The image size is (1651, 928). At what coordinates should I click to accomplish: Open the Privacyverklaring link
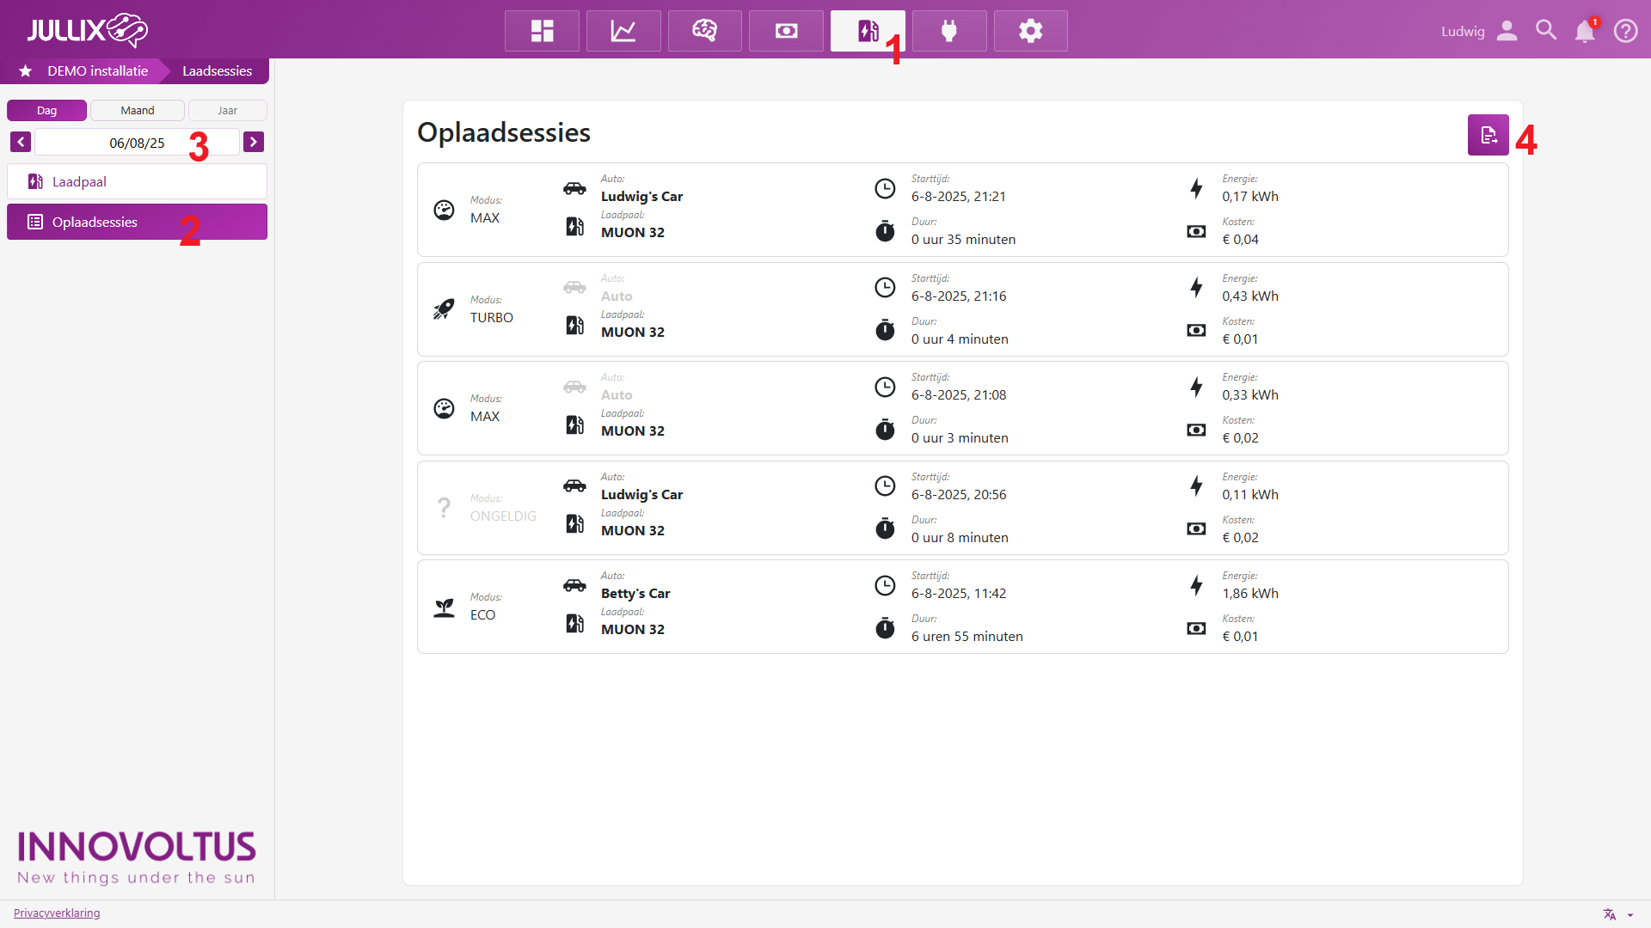pos(57,913)
